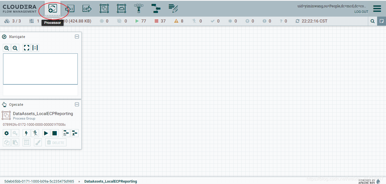Open process group configuration gear
386x184 pixels.
(x=7, y=133)
